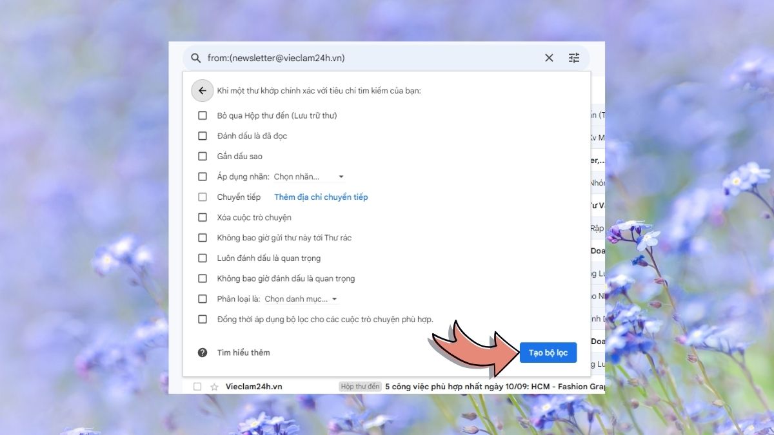Enable 'Đánh dấu là đã đọc' checkbox
Image resolution: width=774 pixels, height=435 pixels.
[203, 136]
